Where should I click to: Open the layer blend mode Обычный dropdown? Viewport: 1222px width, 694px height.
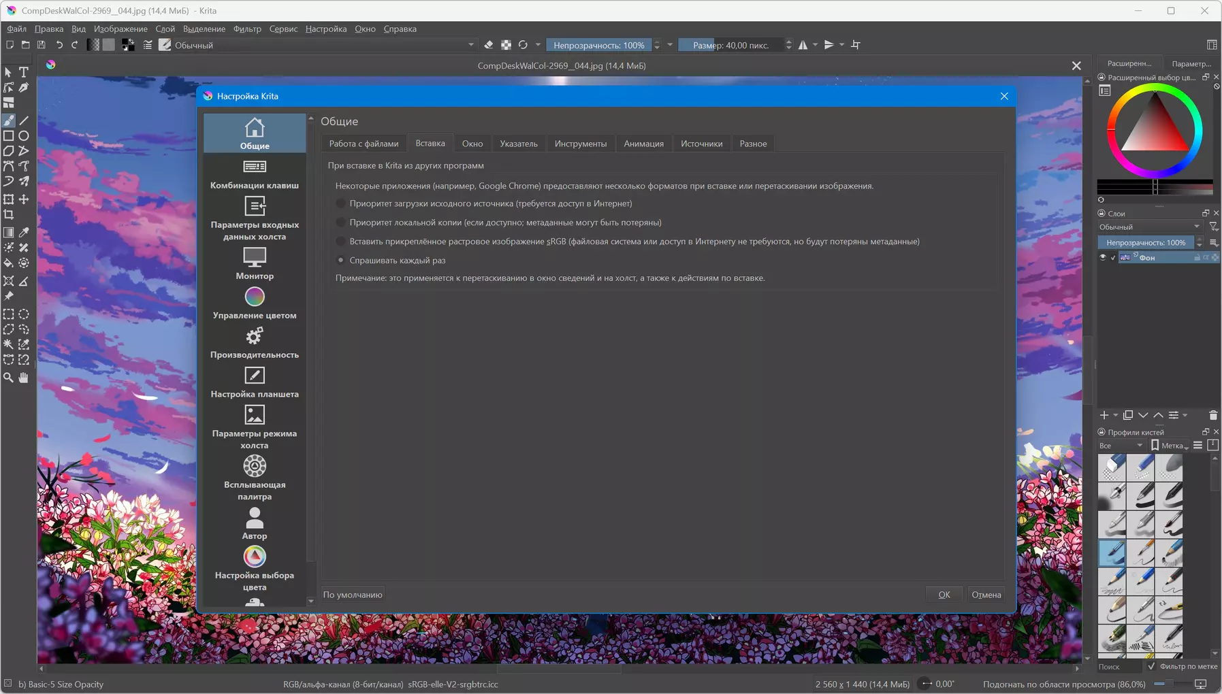pos(1150,227)
